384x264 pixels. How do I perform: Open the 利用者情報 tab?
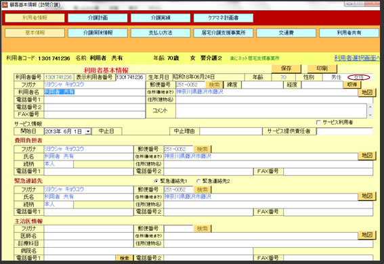(x=35, y=18)
